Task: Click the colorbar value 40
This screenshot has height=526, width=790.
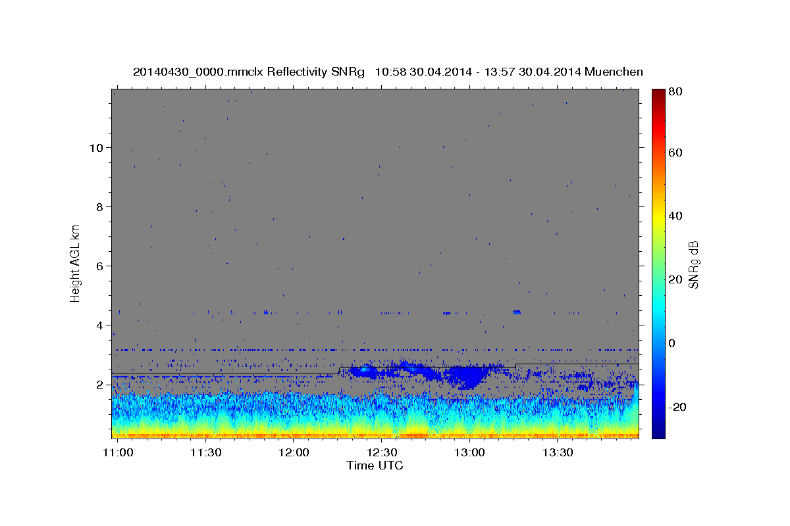Action: [x=675, y=216]
